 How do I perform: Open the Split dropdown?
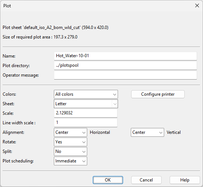70,151
